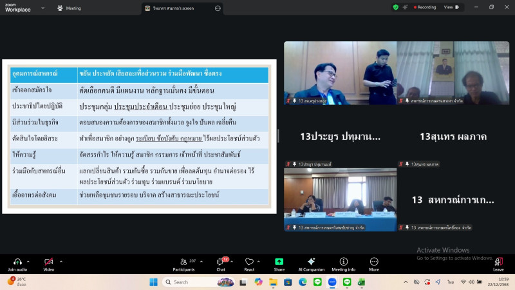Click the Windows taskbar Search box

[x=193, y=282]
